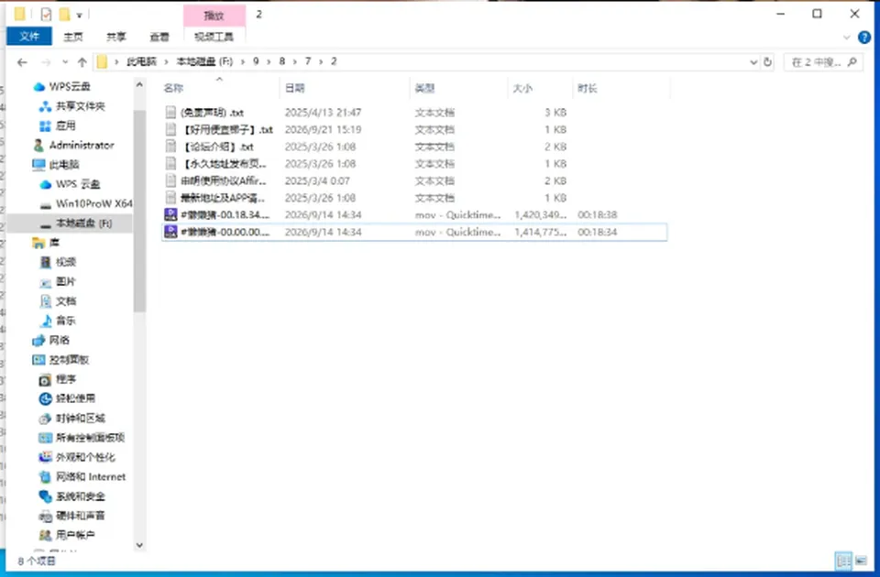880x577 pixels.
Task: Open the 文件 menu
Action: pyautogui.click(x=29, y=37)
